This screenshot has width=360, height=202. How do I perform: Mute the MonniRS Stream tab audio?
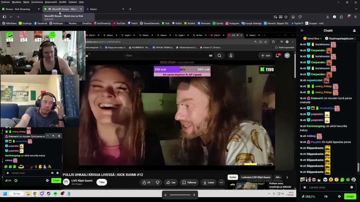pyautogui.click(x=49, y=9)
